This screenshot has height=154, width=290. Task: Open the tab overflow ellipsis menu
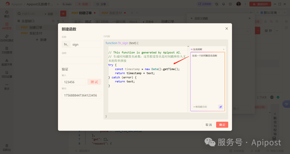(x=137, y=13)
